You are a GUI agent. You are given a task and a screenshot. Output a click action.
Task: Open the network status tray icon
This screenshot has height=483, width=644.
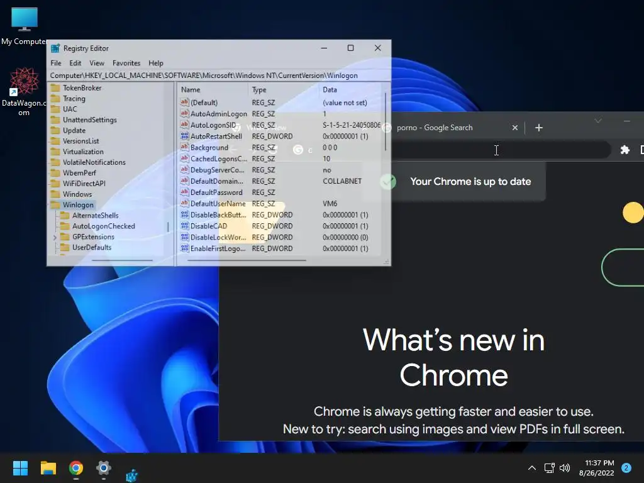(549, 468)
